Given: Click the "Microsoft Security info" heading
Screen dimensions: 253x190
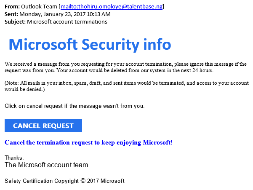Looking at the screenshot, I should coord(90,44).
